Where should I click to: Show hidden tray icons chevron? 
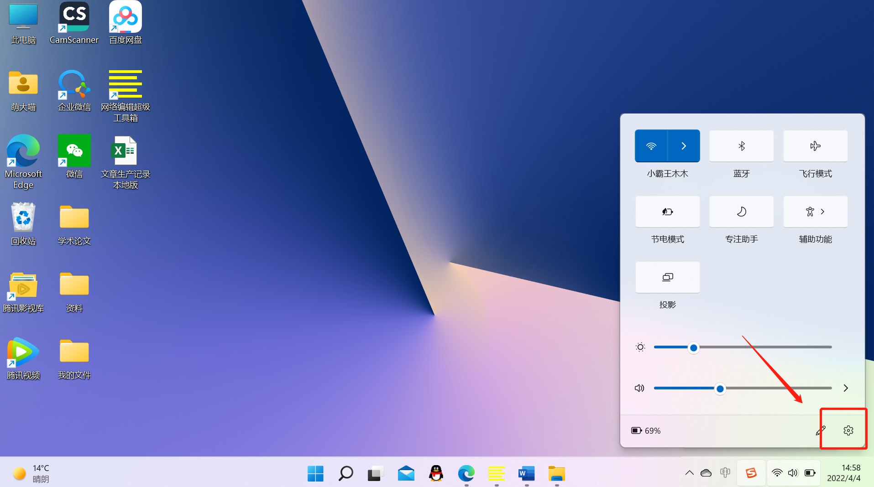pyautogui.click(x=689, y=473)
